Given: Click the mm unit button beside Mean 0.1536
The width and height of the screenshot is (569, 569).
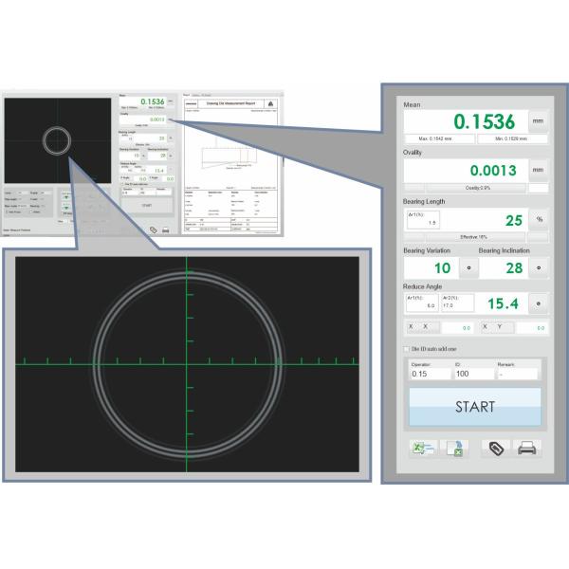Looking at the screenshot, I should [539, 121].
